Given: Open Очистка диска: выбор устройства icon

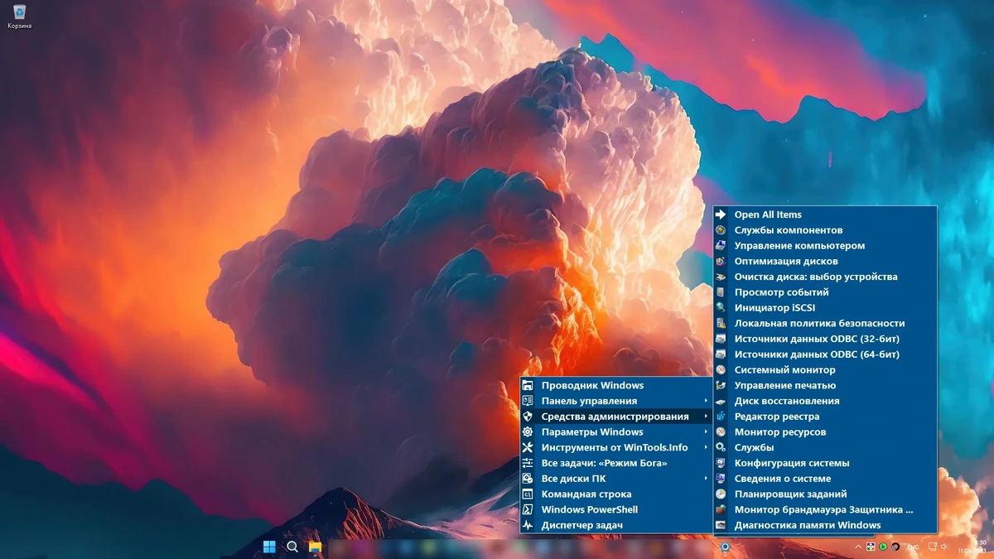Looking at the screenshot, I should click(x=721, y=277).
